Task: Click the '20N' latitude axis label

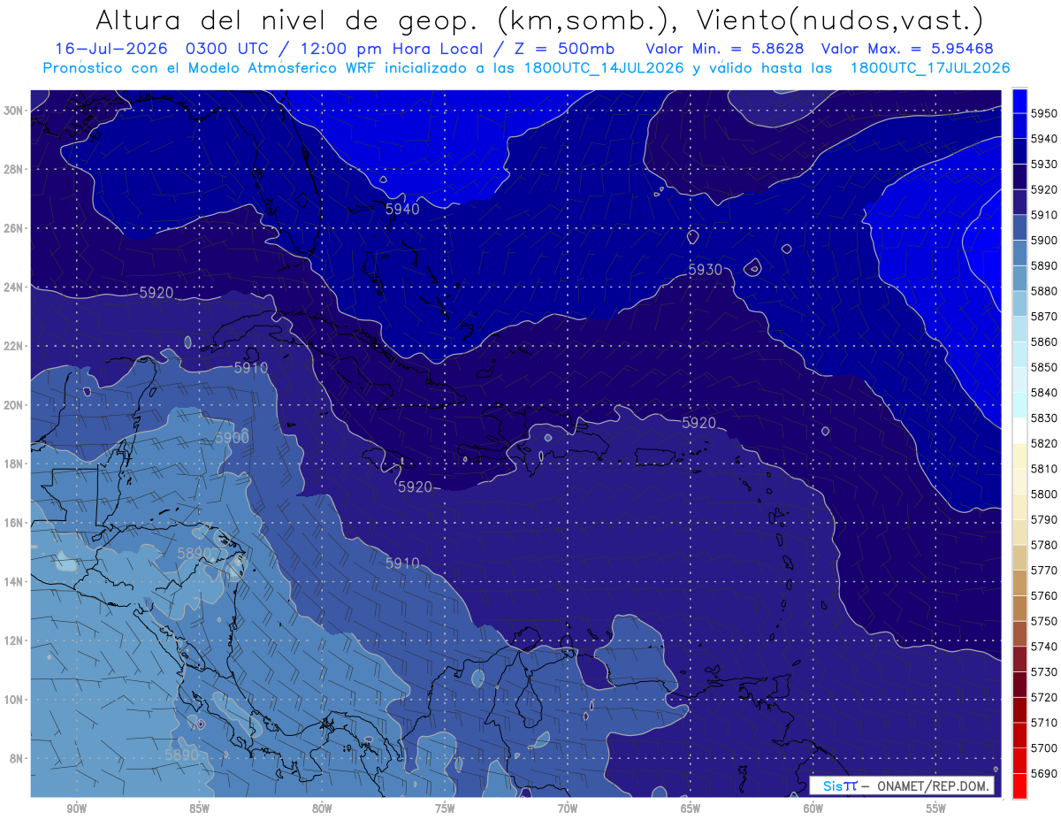Action: [13, 405]
